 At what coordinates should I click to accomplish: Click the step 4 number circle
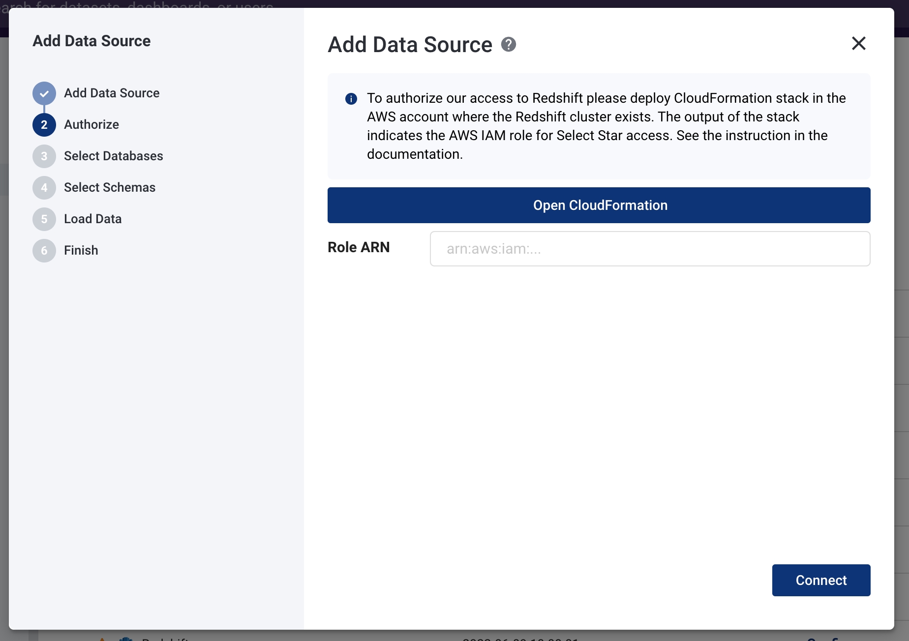point(44,188)
